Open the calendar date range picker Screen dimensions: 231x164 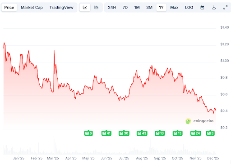(202, 7)
